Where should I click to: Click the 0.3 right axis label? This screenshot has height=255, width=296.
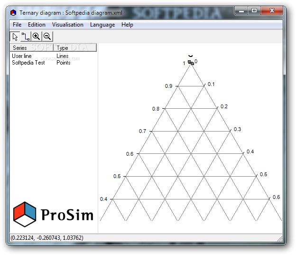point(237,129)
